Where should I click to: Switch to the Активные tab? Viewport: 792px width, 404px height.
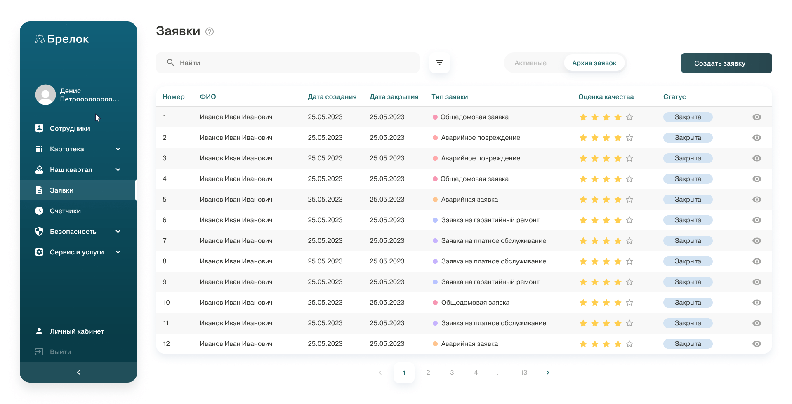pyautogui.click(x=530, y=63)
